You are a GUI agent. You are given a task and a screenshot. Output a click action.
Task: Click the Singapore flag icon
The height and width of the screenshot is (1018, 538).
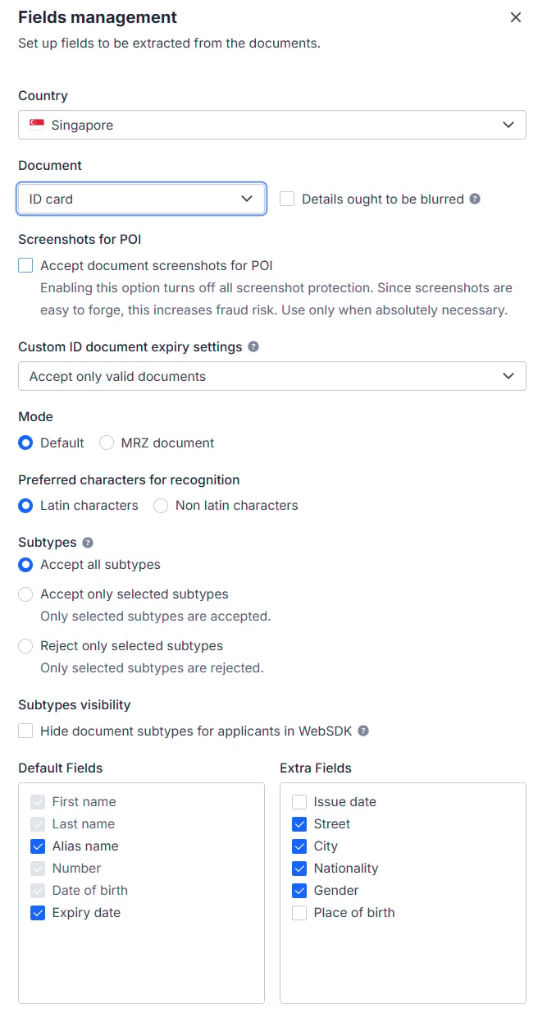click(x=37, y=125)
